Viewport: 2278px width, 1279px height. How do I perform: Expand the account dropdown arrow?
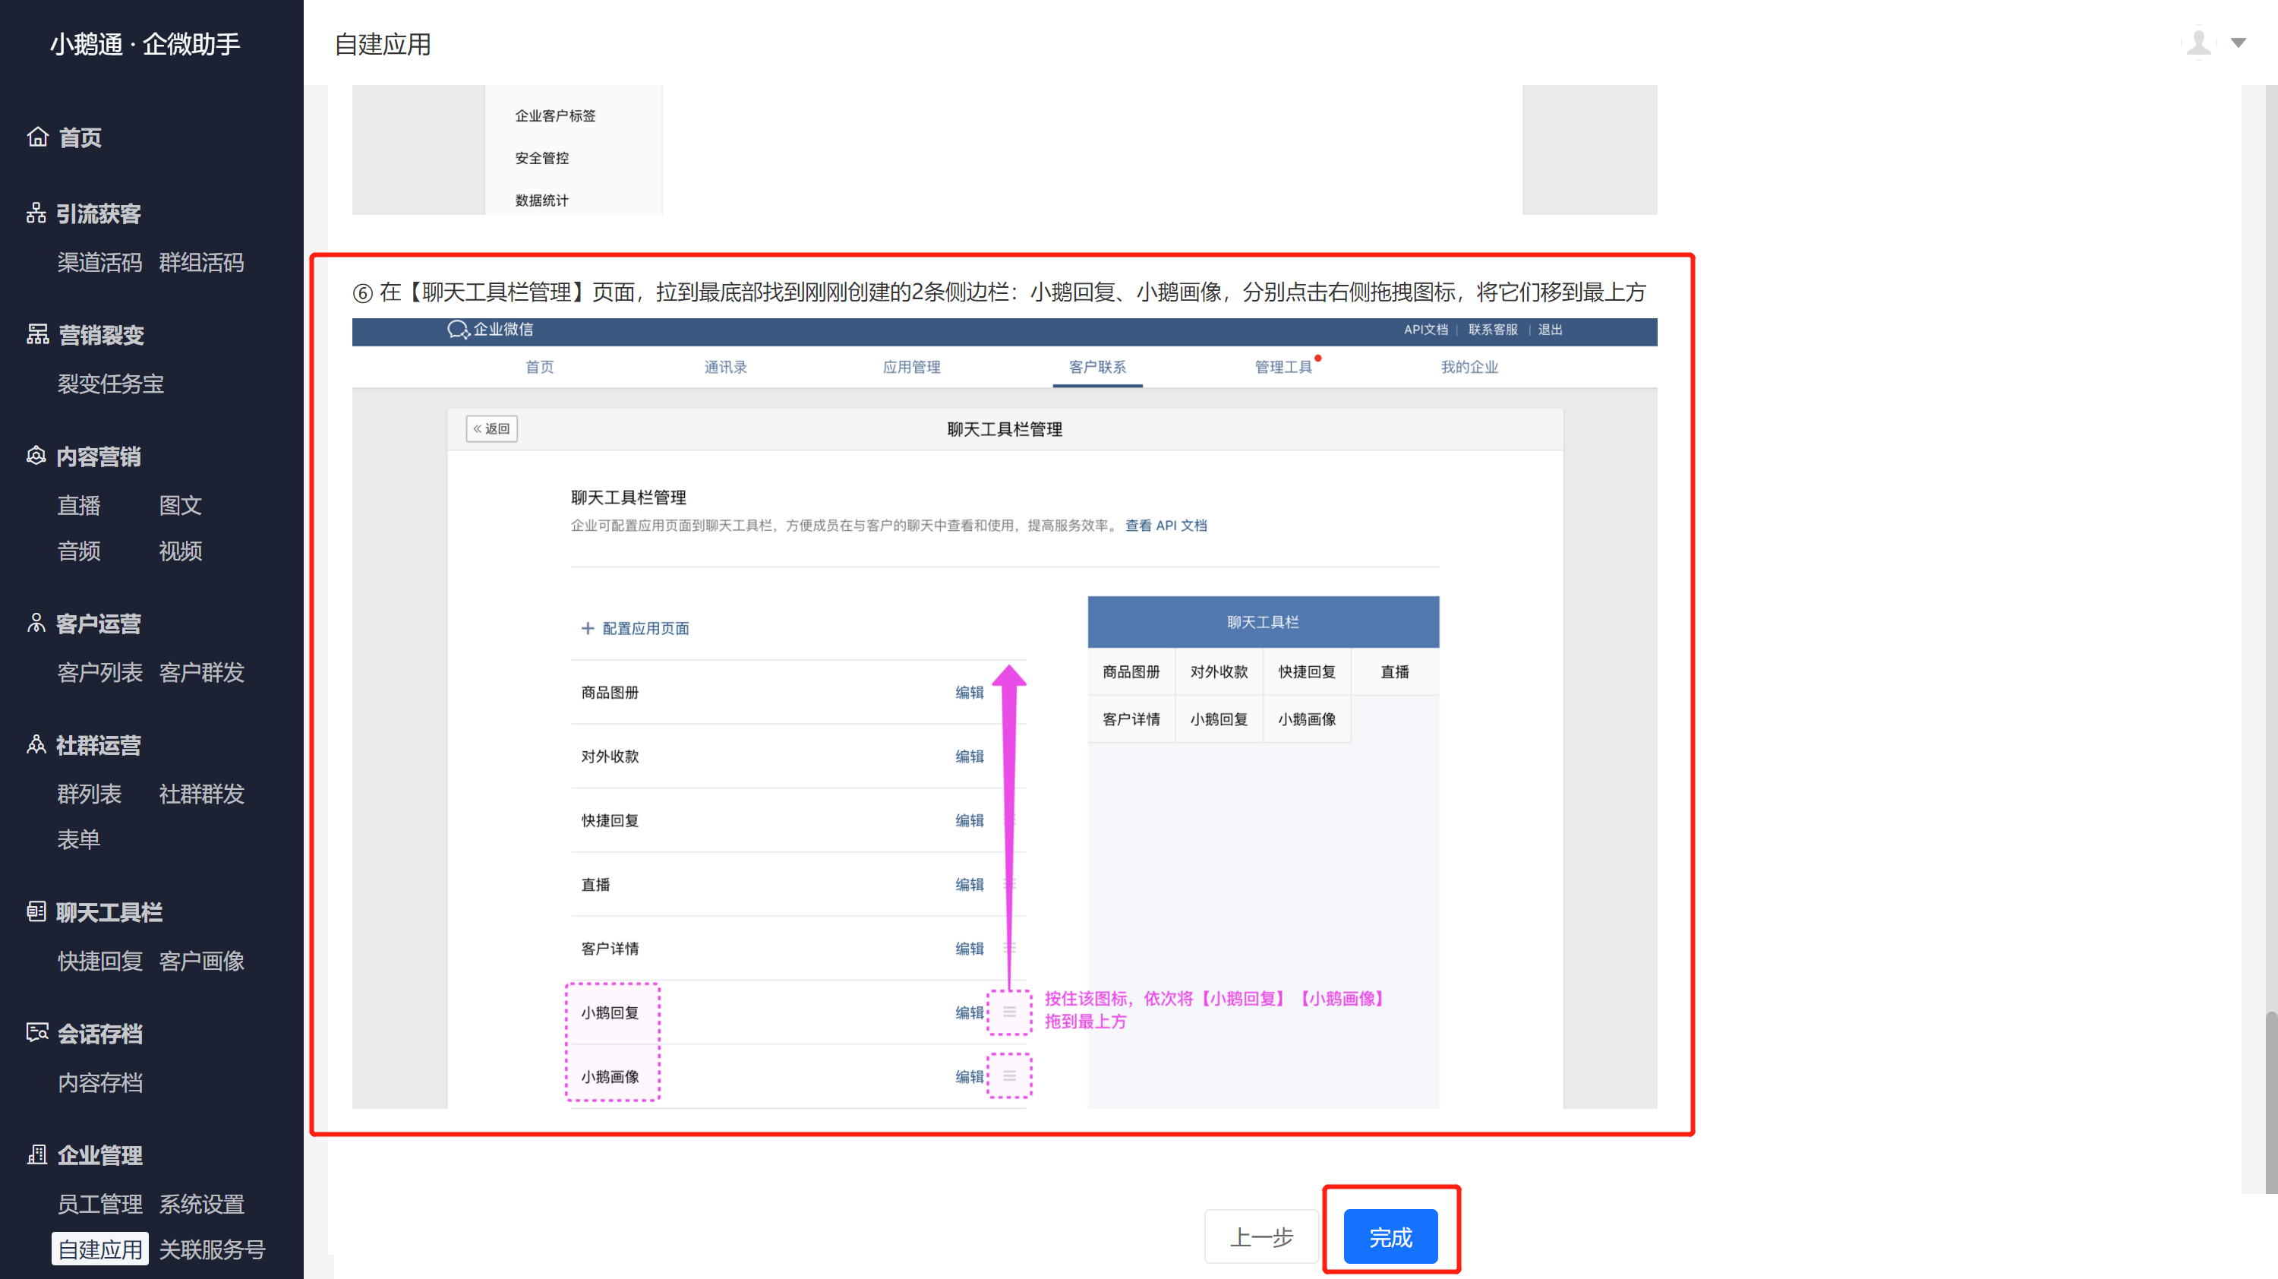pos(2239,43)
